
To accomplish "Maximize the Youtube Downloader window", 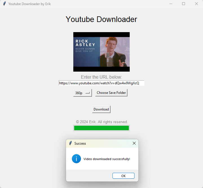I will 184,4.
